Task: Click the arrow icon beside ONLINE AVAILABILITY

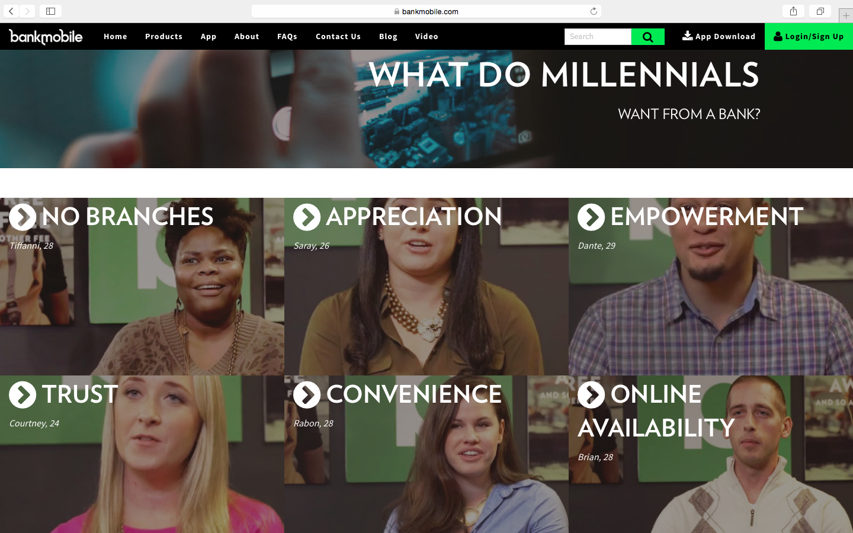Action: coord(591,395)
